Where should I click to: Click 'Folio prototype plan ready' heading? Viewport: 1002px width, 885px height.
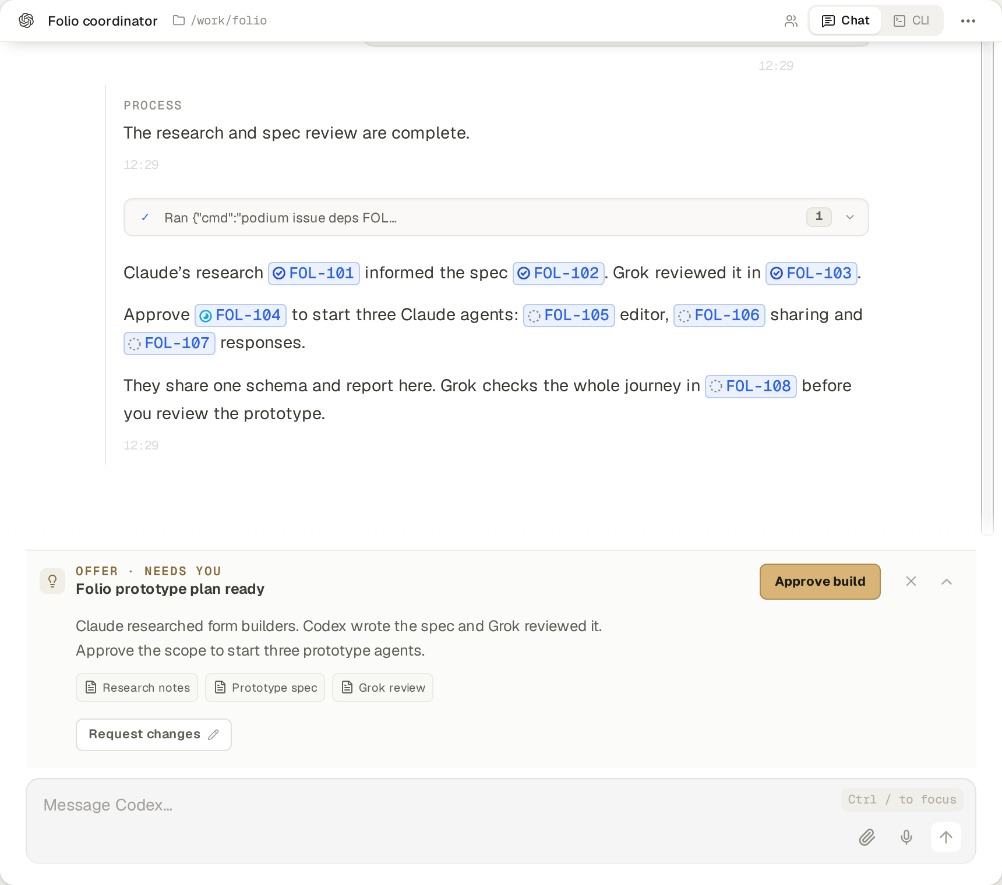tap(170, 589)
